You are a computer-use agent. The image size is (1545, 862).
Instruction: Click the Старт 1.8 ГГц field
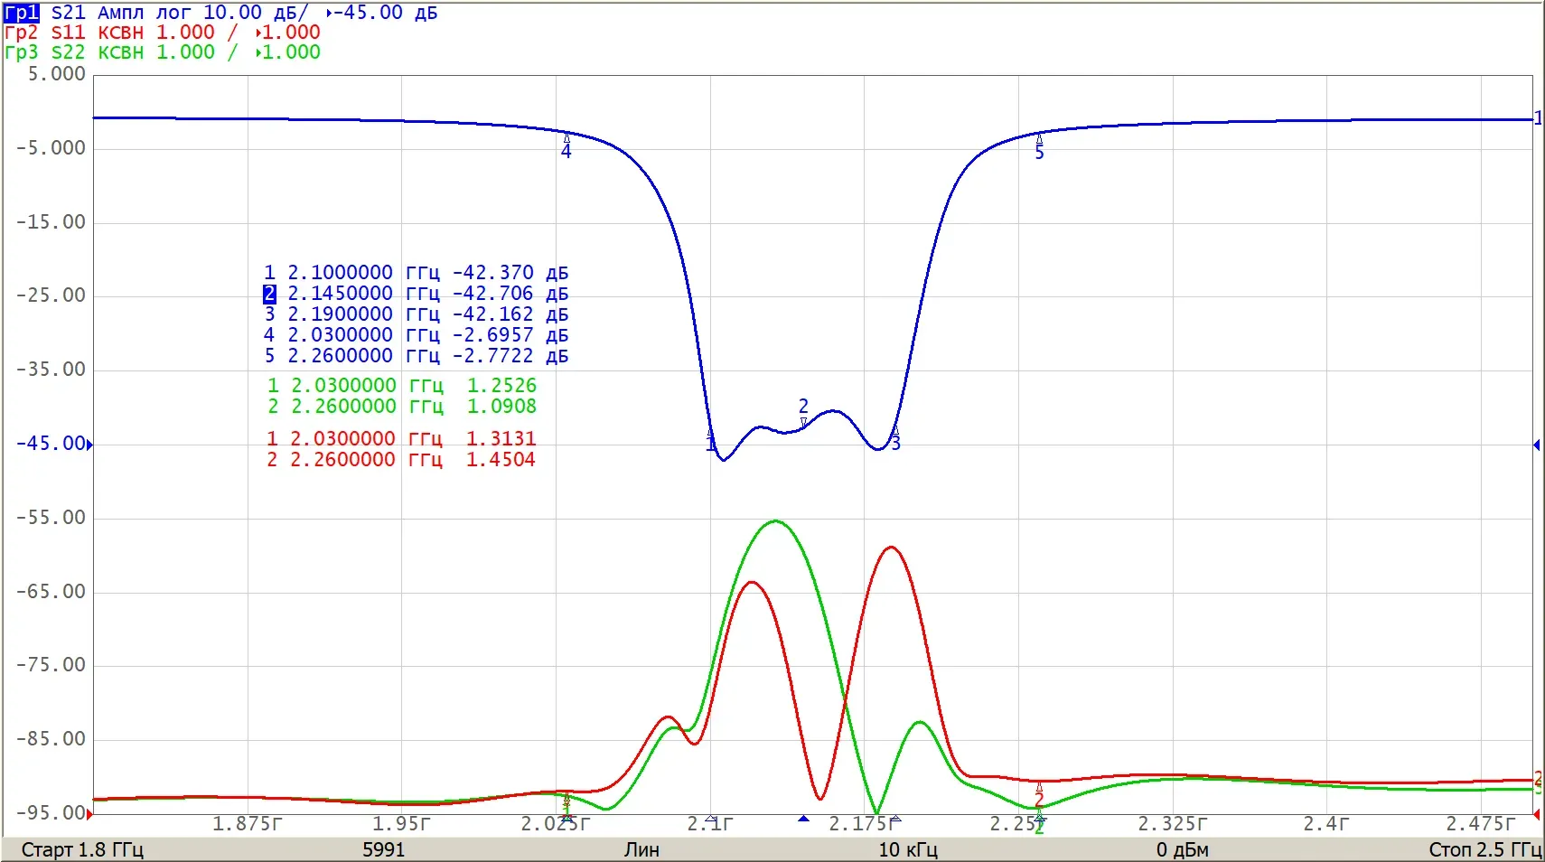click(82, 850)
